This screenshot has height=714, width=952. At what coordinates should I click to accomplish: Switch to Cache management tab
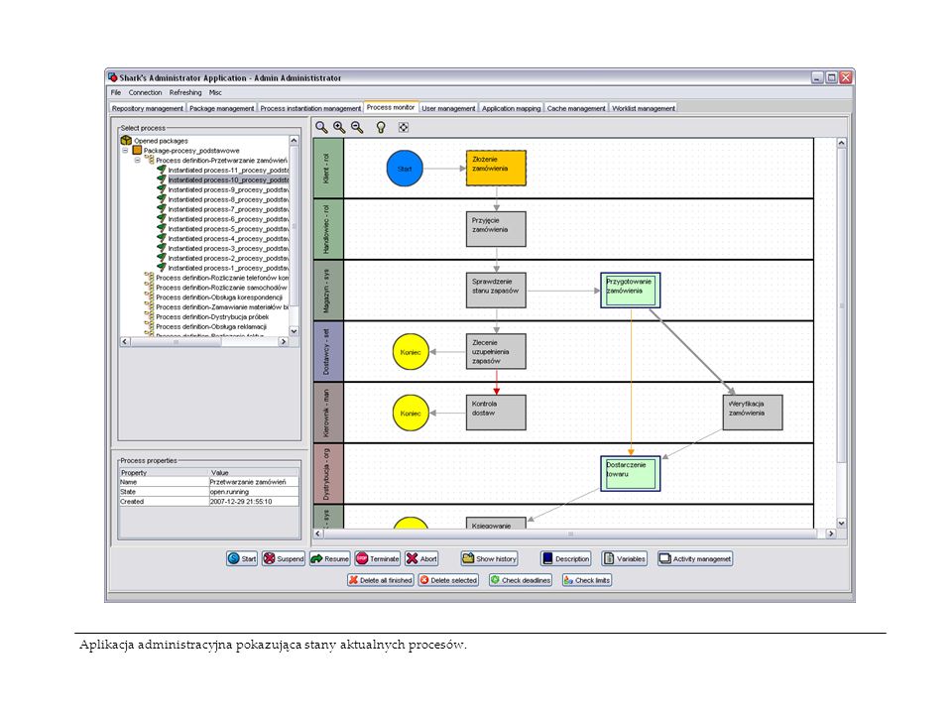pos(576,108)
